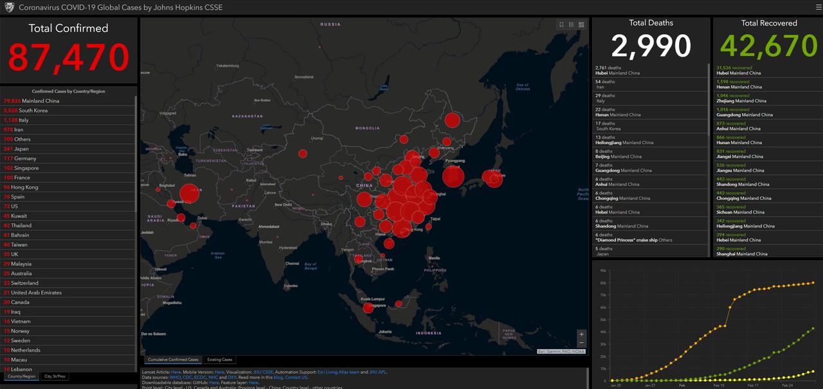The image size is (823, 389).
Task: Switch to the Existing Cases tab
Action: point(219,359)
